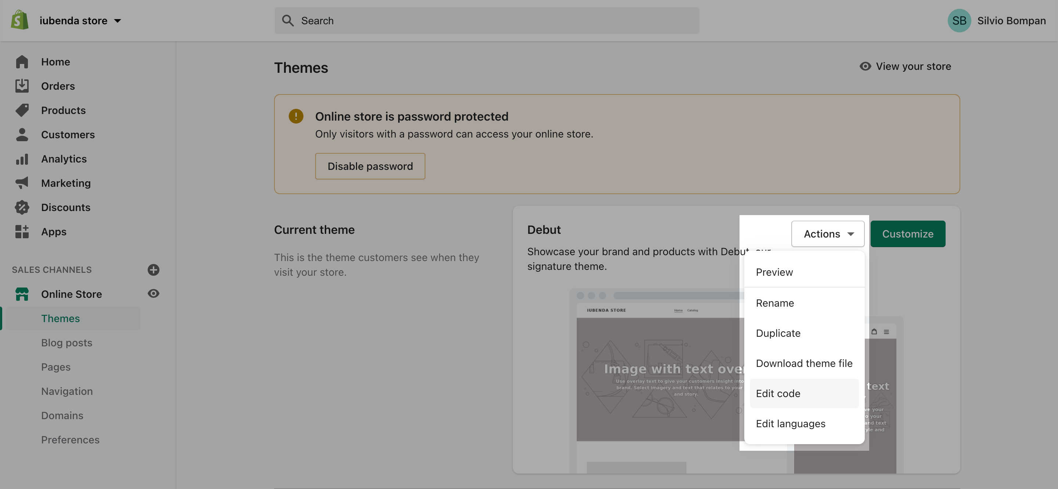Click the Customers person icon
Image resolution: width=1058 pixels, height=489 pixels.
pyautogui.click(x=22, y=134)
